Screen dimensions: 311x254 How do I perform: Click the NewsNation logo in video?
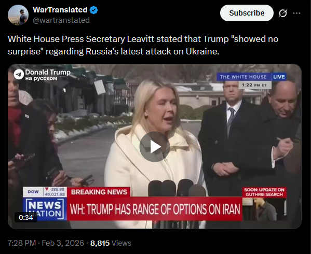[45, 209]
